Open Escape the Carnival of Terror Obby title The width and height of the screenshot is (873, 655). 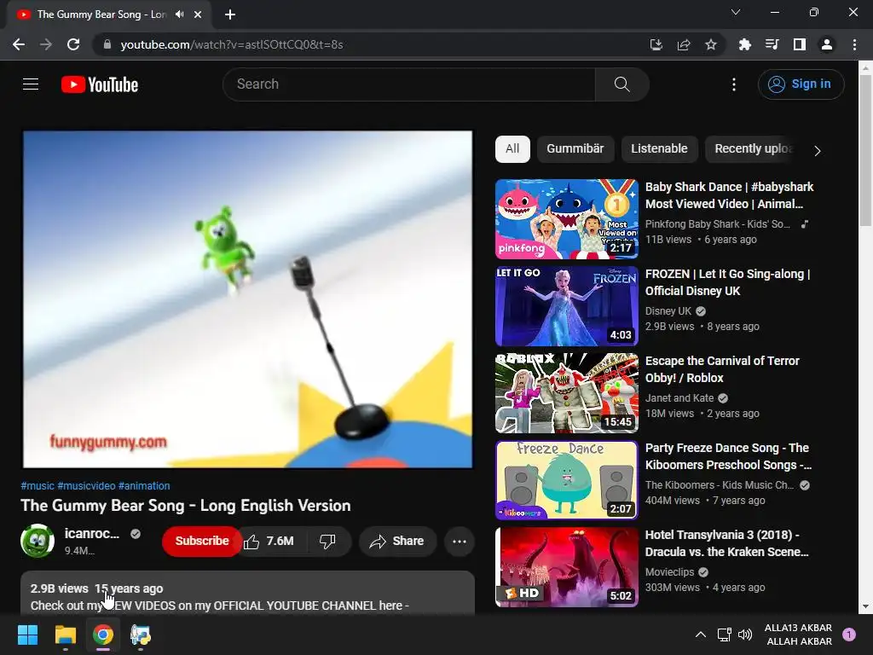pyautogui.click(x=722, y=369)
